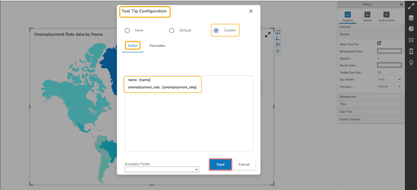Cancel the tooltip configuration
Screen dimensions: 417x190
244,164
